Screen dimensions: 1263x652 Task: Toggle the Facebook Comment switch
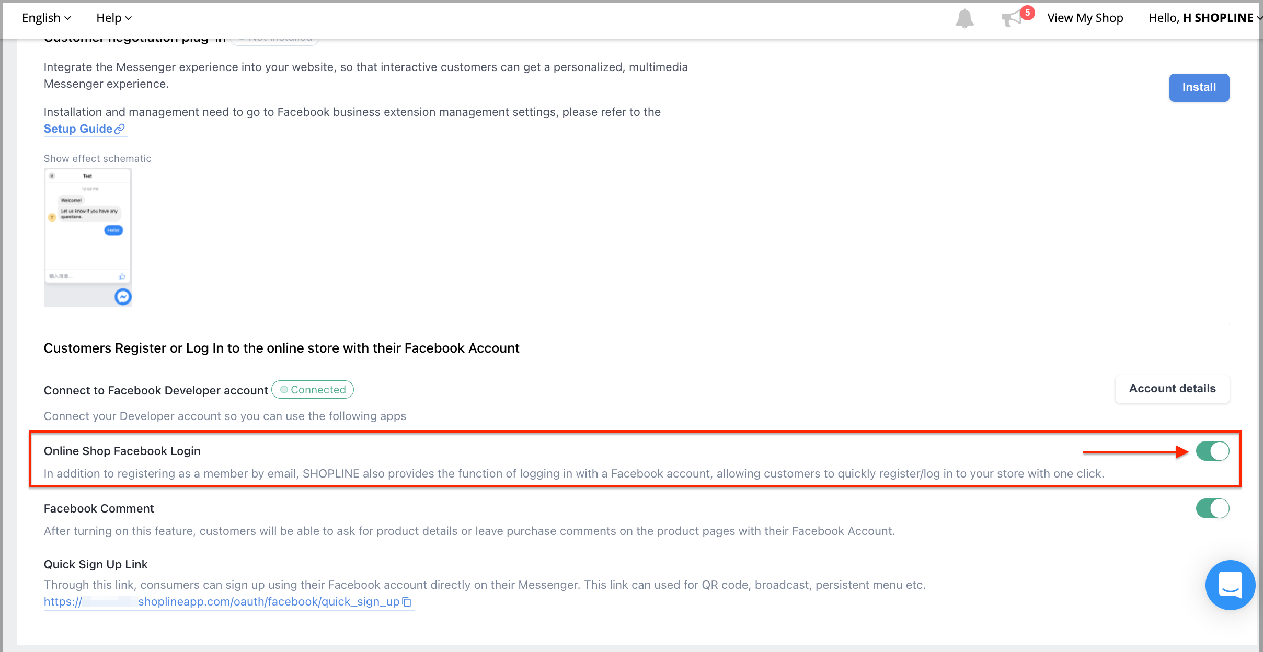click(x=1212, y=508)
